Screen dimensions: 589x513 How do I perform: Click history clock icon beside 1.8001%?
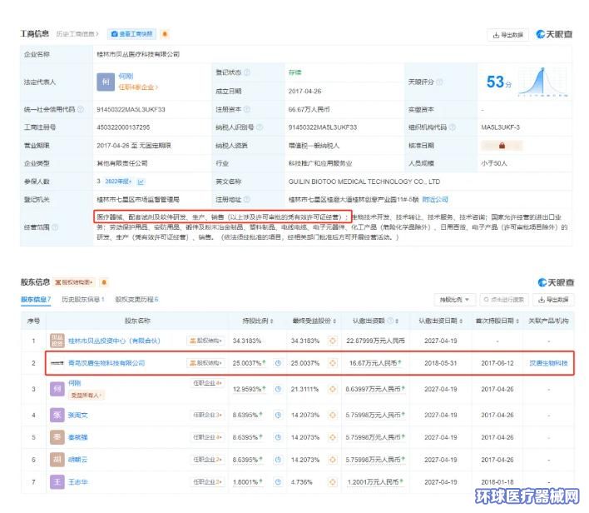(x=278, y=482)
